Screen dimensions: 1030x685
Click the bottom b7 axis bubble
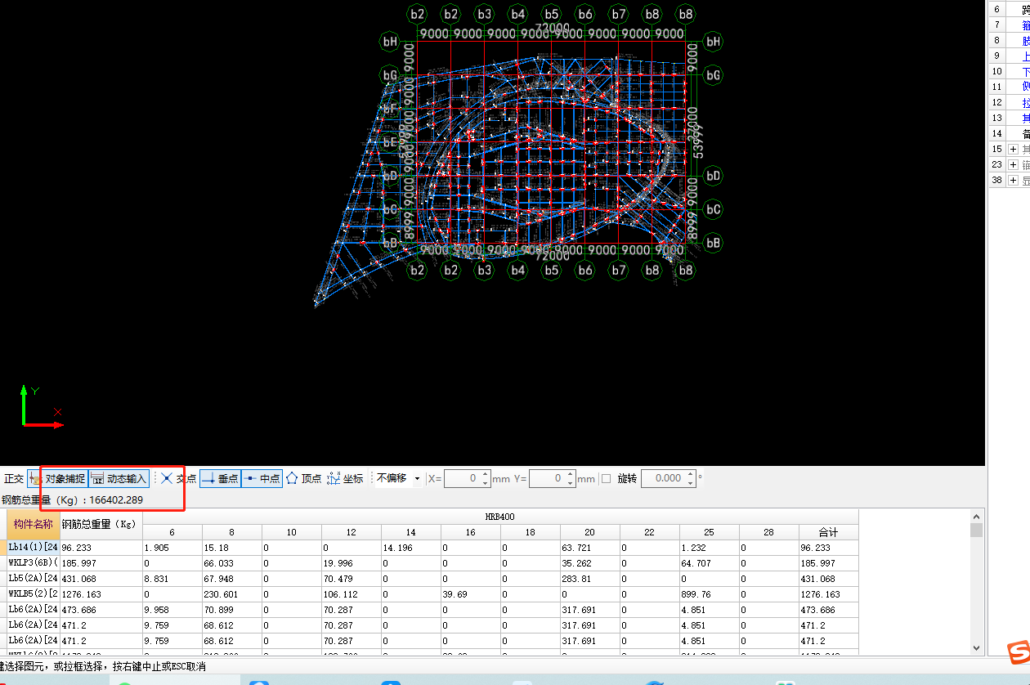(619, 270)
